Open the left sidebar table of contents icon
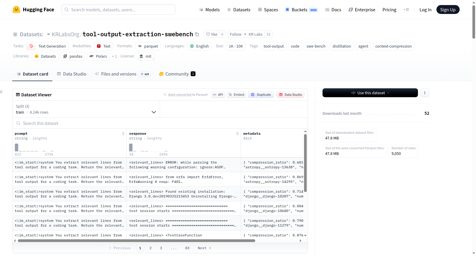476x256 pixels. coord(1,92)
